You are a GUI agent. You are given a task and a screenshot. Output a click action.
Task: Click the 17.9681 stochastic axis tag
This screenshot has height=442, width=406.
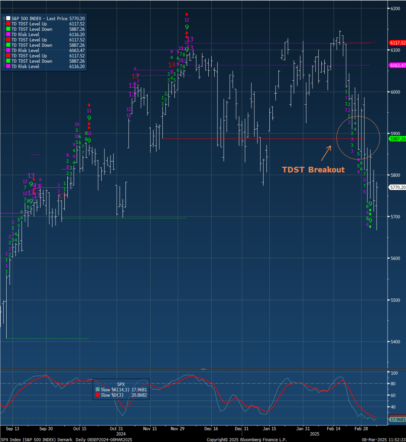[x=397, y=420]
